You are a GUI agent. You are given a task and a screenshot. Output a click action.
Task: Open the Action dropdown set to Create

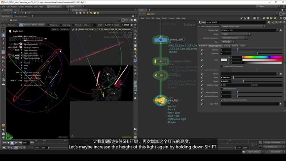point(236,34)
